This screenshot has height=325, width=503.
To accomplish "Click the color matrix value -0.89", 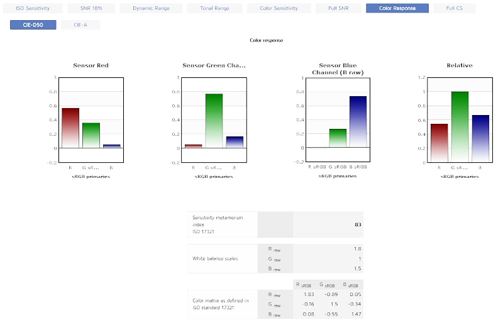I will coord(331,295).
